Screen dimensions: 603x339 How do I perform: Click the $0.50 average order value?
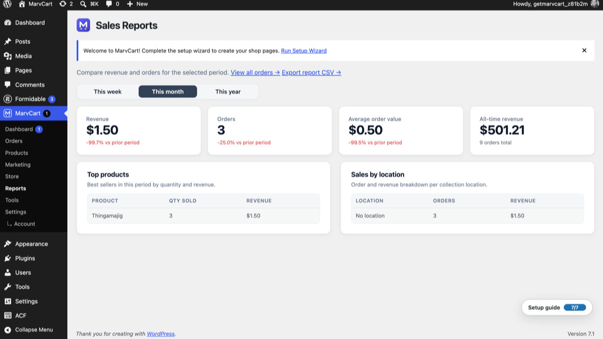point(366,130)
